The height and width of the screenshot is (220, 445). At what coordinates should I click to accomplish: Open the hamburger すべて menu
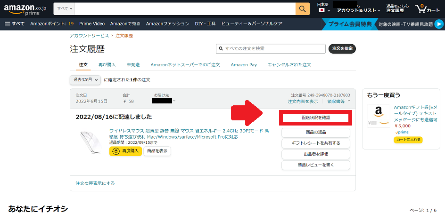[15, 24]
